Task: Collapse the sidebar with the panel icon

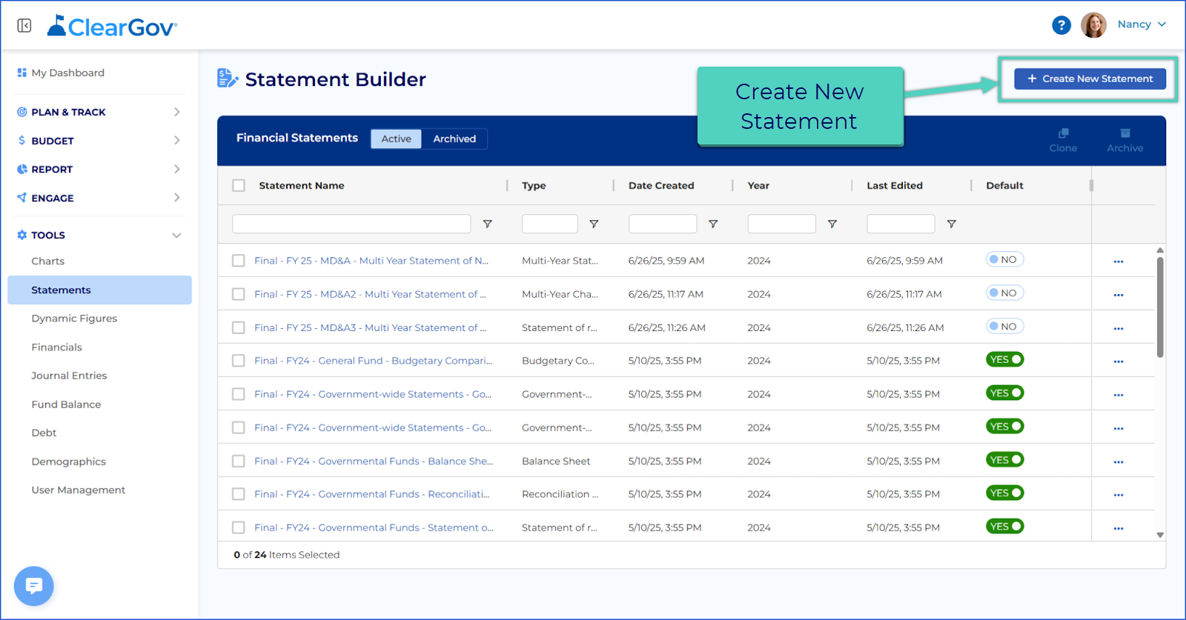Action: (x=24, y=26)
